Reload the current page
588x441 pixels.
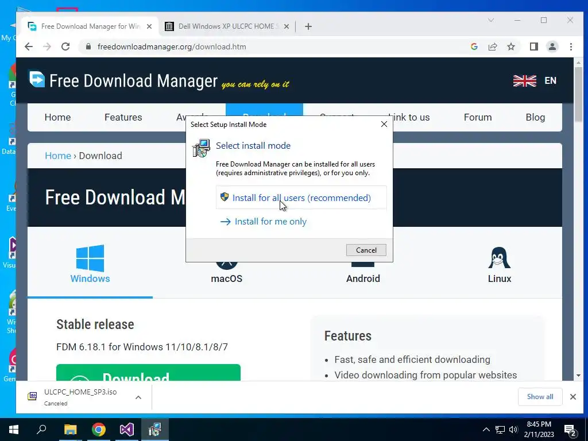(65, 47)
